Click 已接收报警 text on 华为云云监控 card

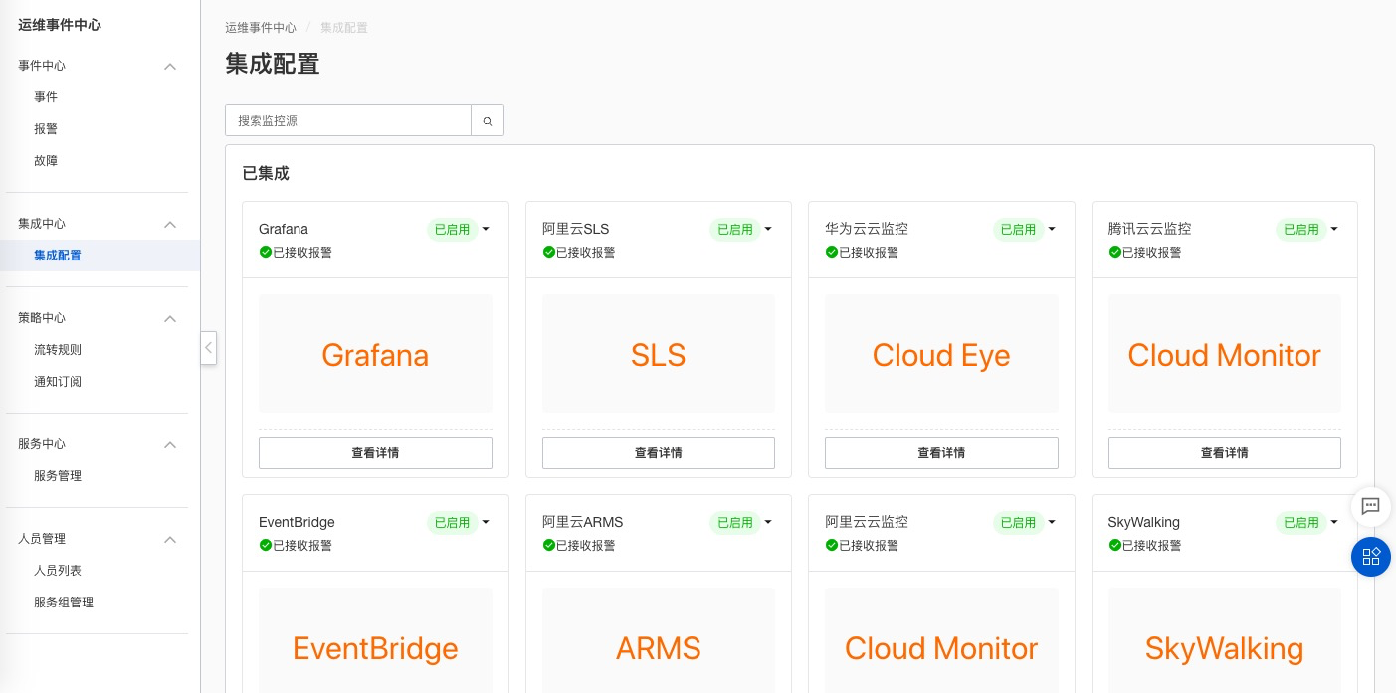coord(869,253)
